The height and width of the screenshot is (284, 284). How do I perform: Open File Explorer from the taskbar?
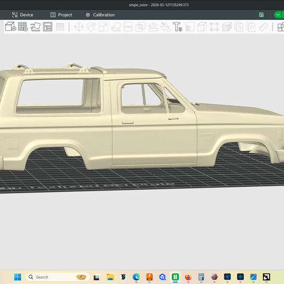pos(110,277)
